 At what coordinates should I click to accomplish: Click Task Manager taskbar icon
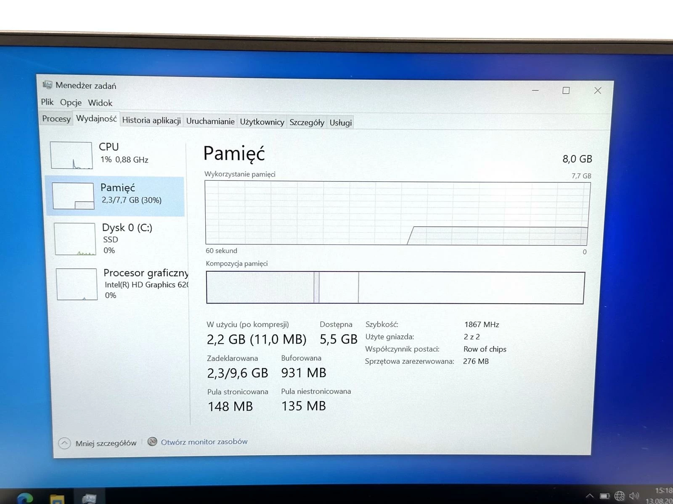(x=89, y=498)
